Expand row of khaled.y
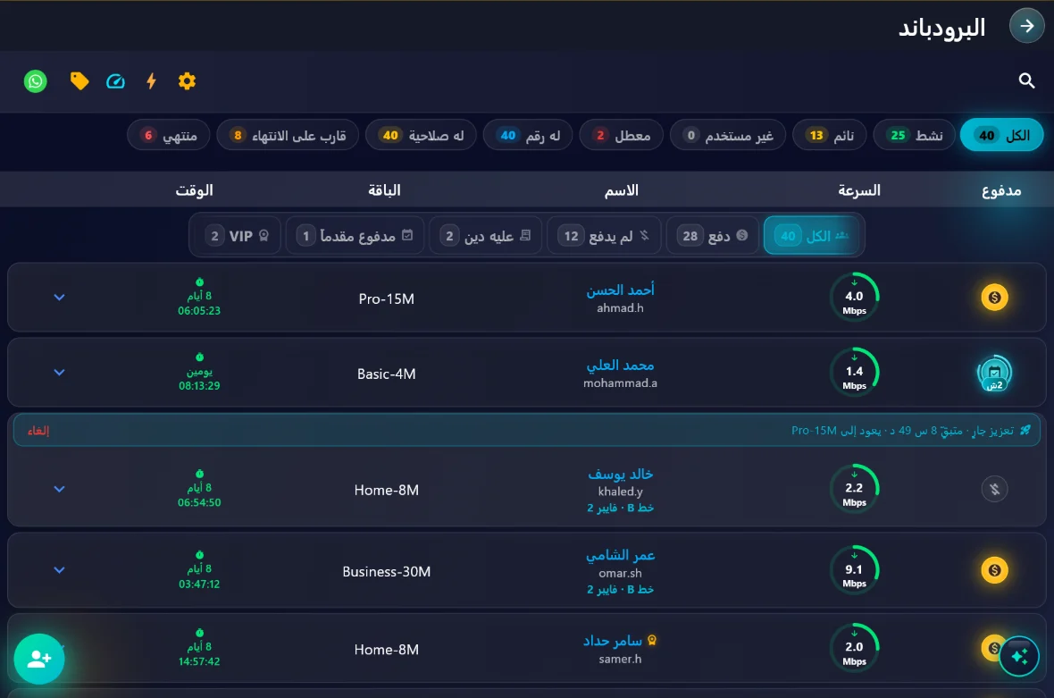Image resolution: width=1054 pixels, height=698 pixels. pos(59,489)
